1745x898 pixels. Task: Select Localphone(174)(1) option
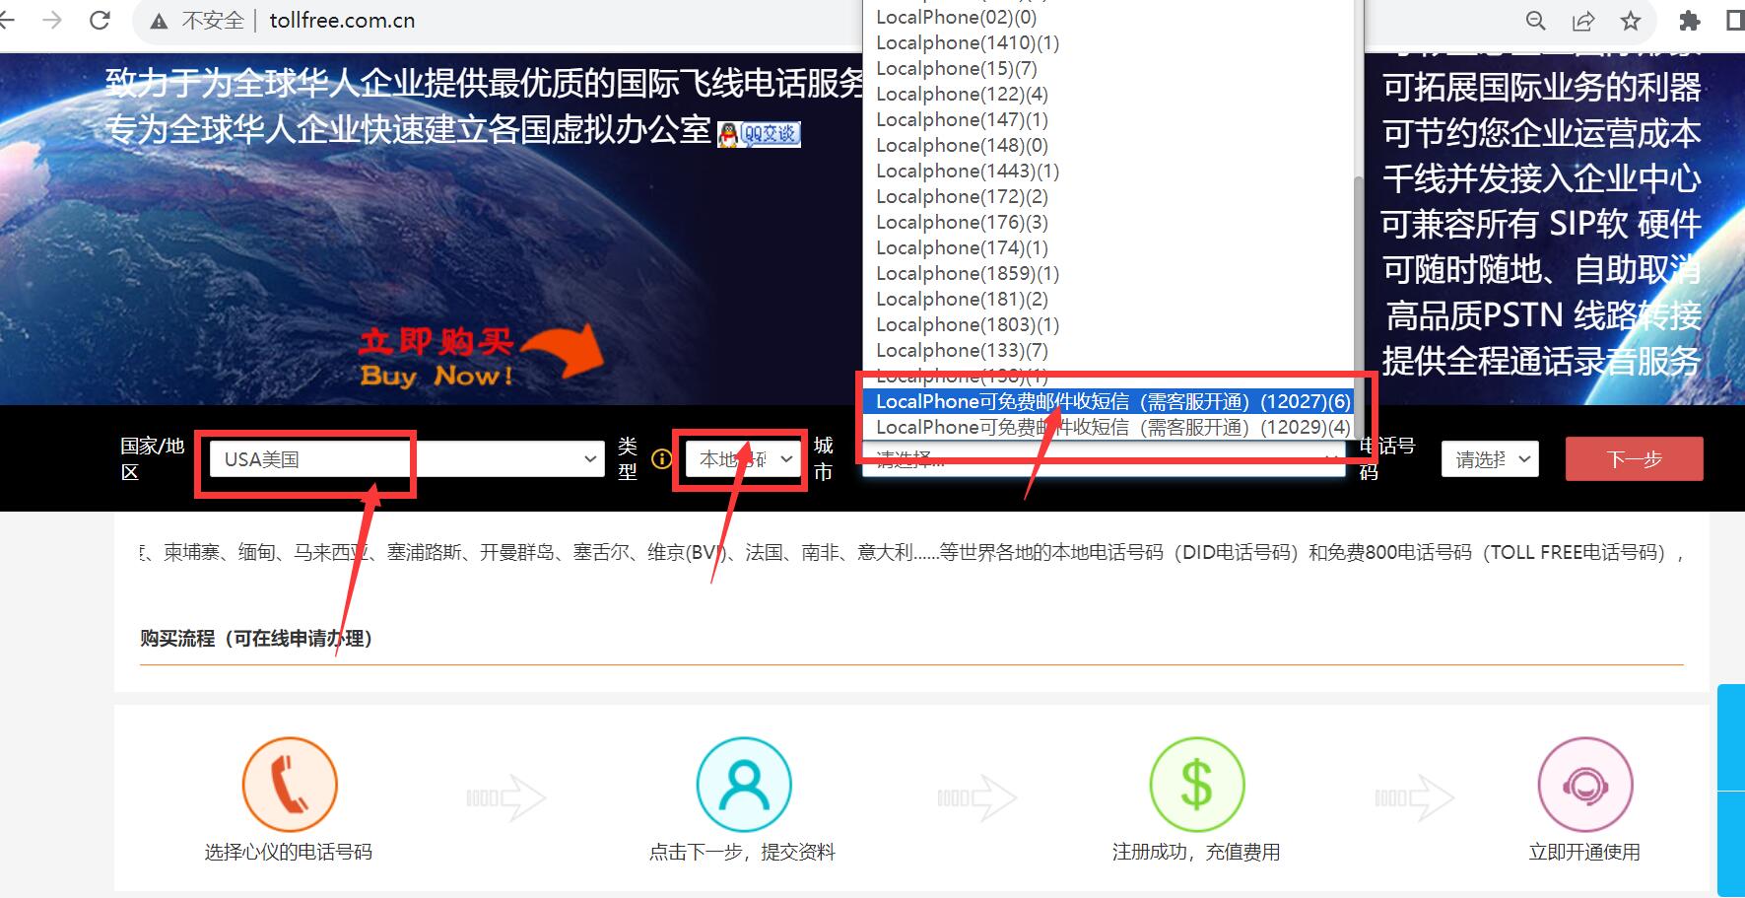pyautogui.click(x=1107, y=247)
